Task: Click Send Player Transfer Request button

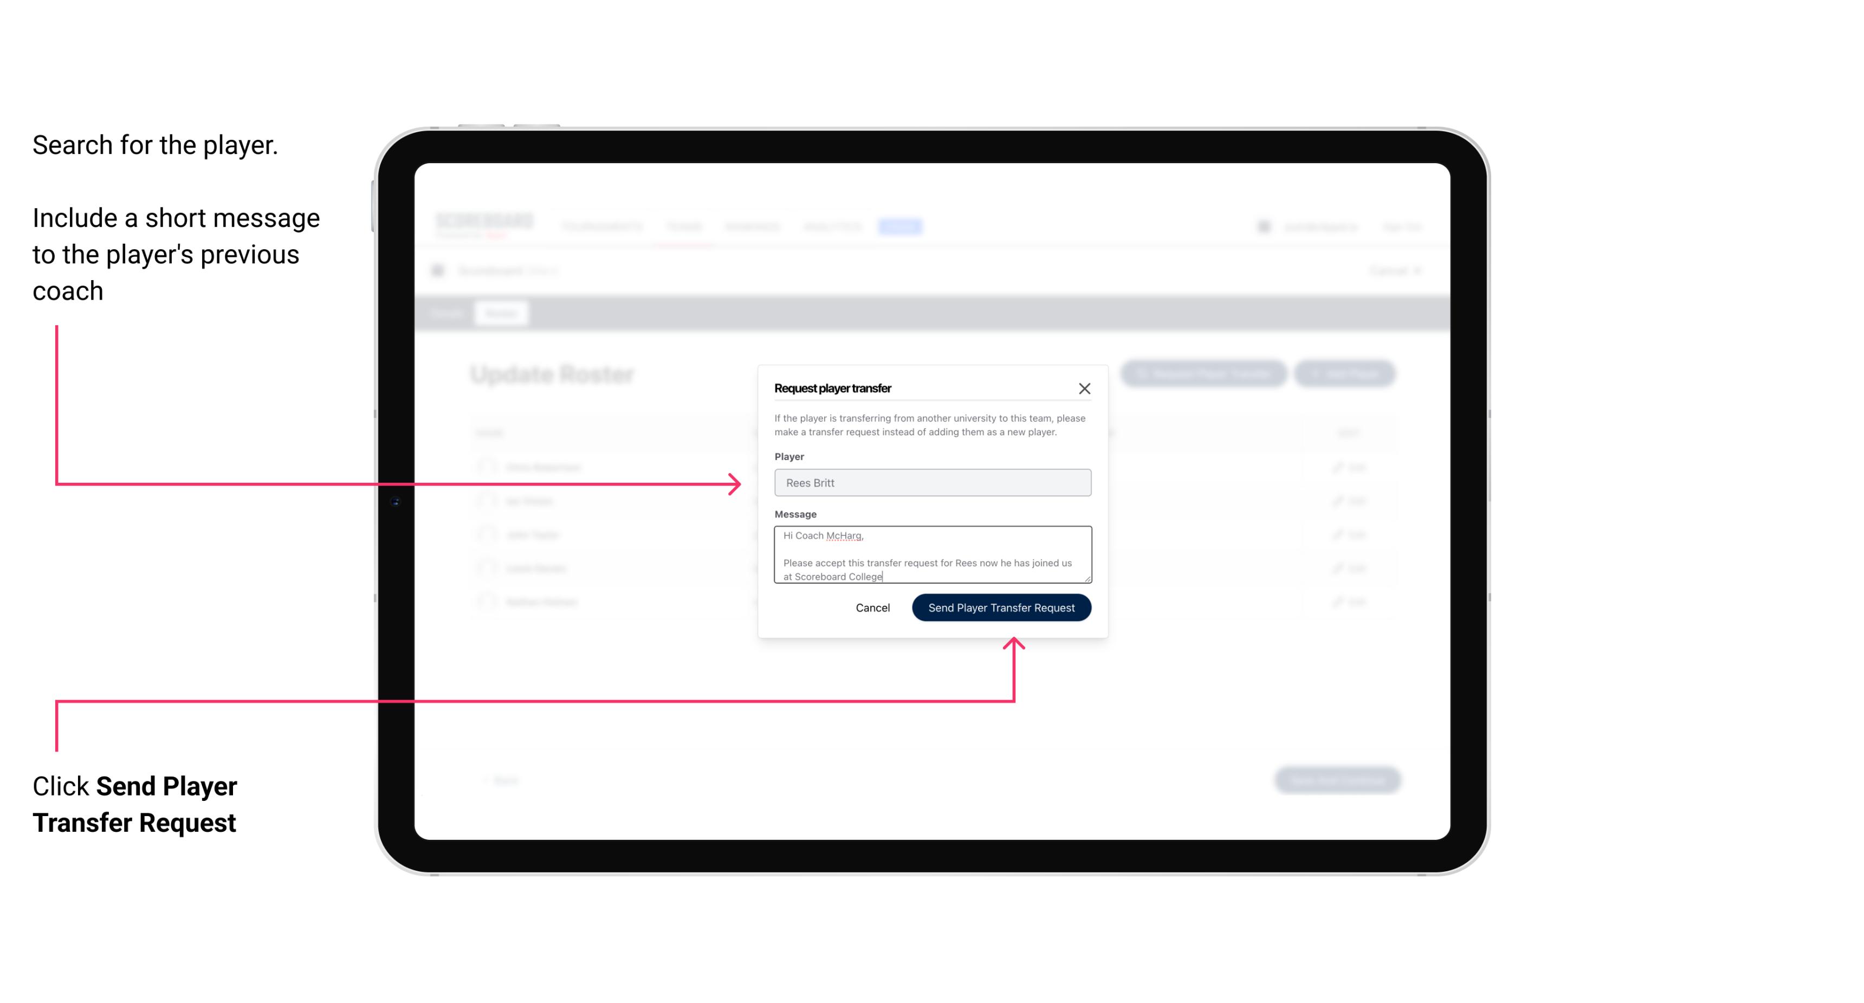Action: click(x=1002, y=606)
